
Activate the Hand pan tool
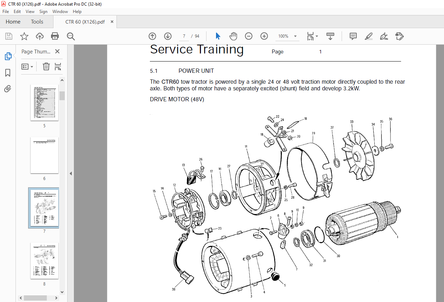[x=233, y=36]
